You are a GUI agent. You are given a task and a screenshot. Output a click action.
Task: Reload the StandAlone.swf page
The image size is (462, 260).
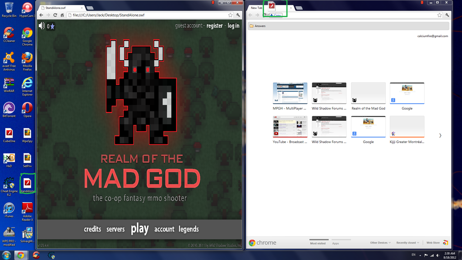(x=55, y=15)
